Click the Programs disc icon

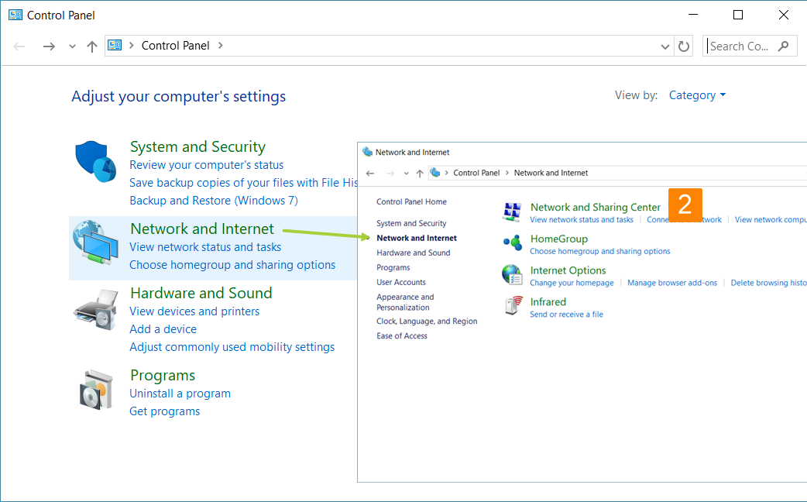tap(95, 391)
